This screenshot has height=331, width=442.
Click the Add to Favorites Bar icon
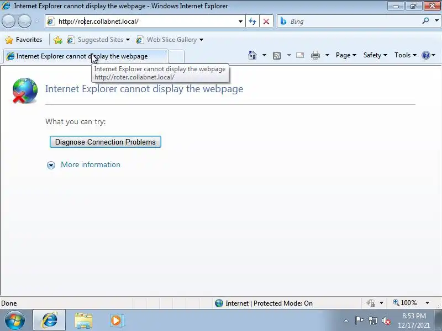58,40
